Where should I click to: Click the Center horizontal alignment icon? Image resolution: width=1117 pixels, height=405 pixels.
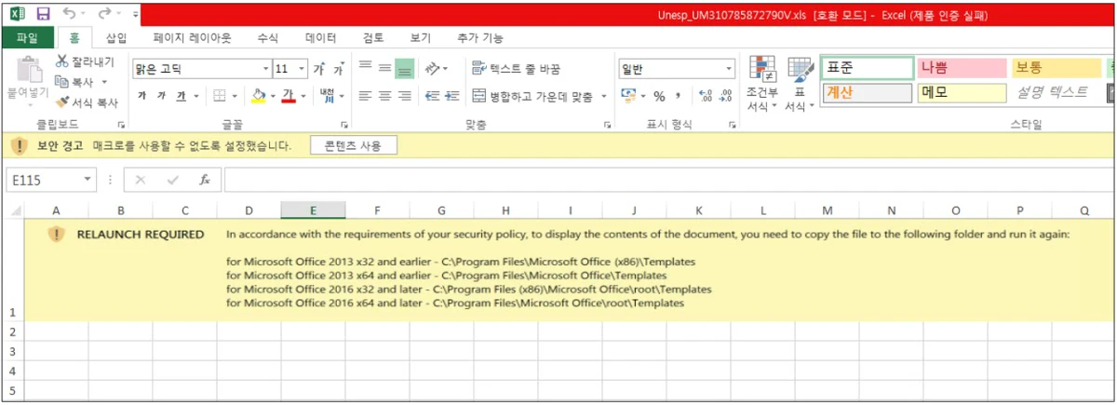point(384,96)
